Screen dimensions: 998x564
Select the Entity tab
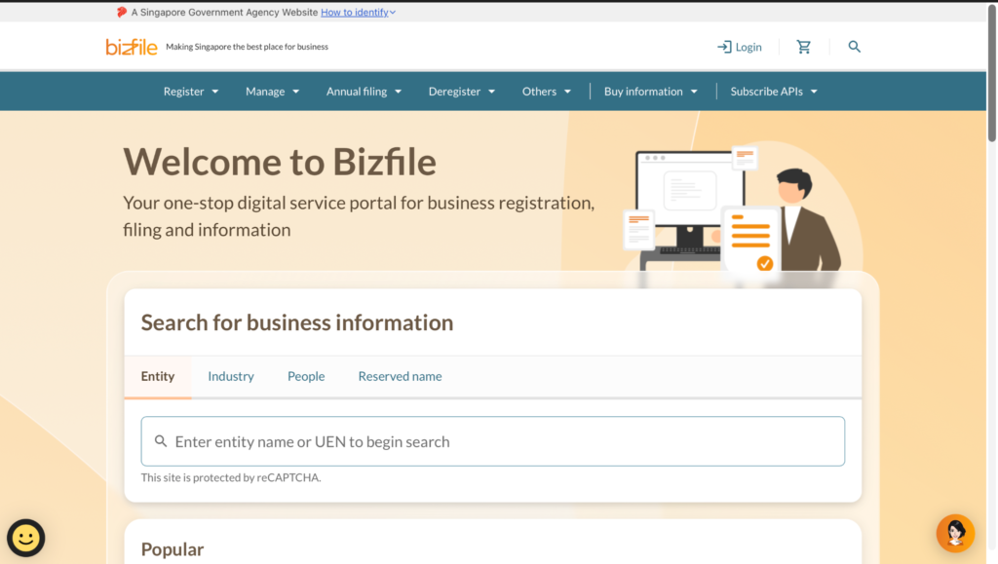pos(158,376)
